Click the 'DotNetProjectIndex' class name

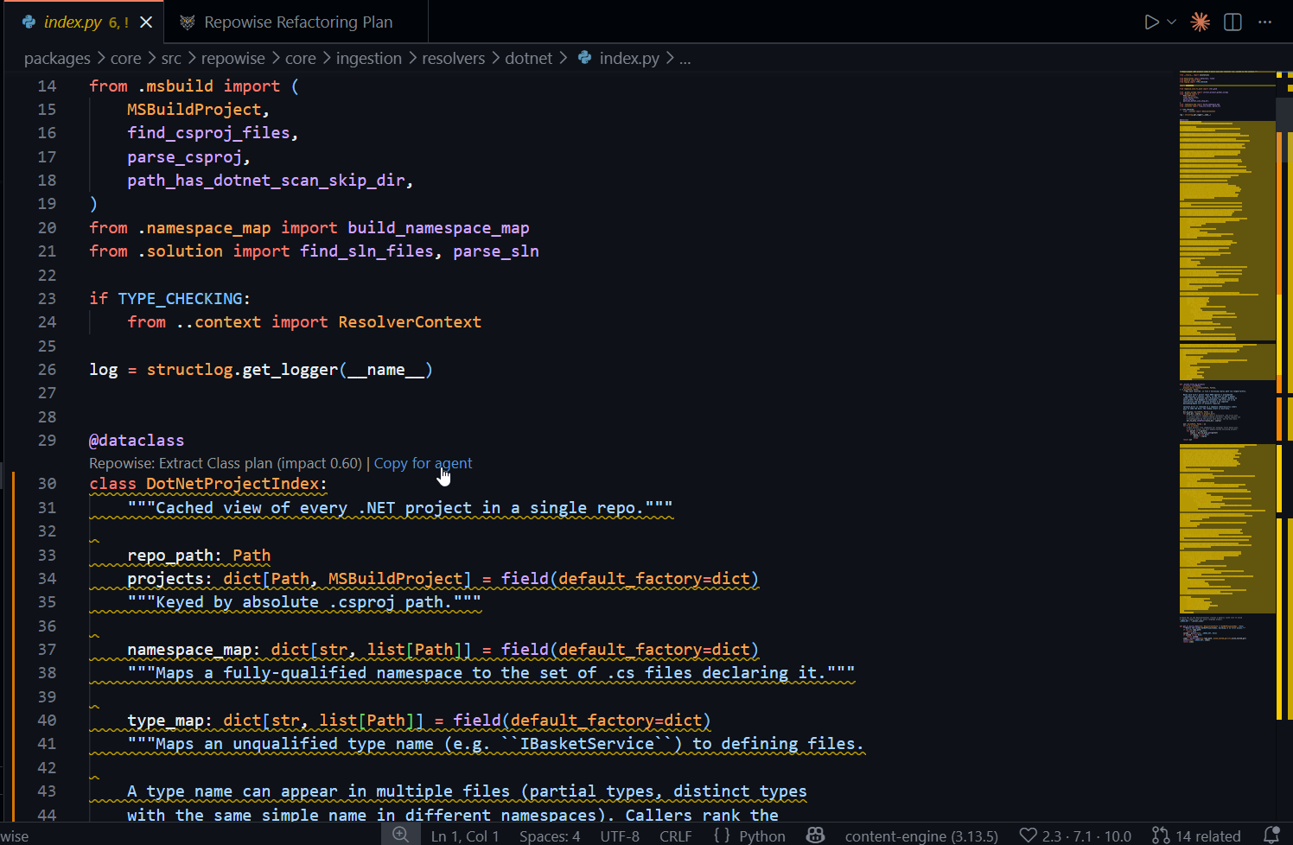click(x=232, y=484)
